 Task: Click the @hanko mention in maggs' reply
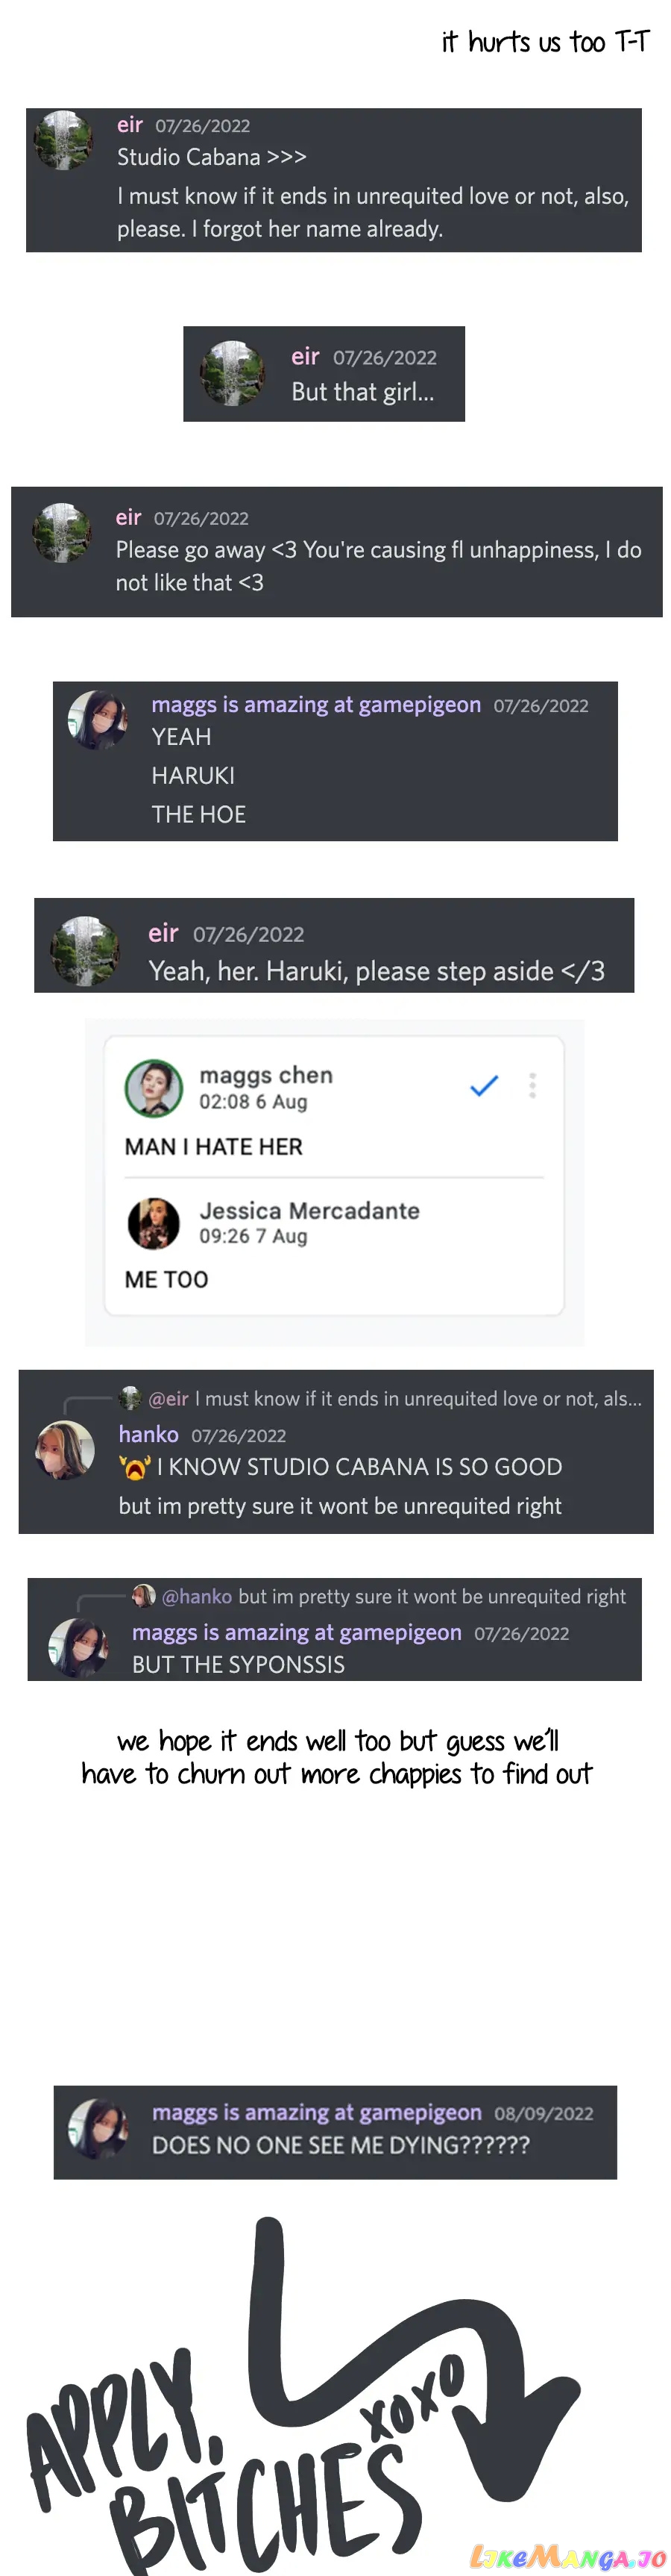197,1597
